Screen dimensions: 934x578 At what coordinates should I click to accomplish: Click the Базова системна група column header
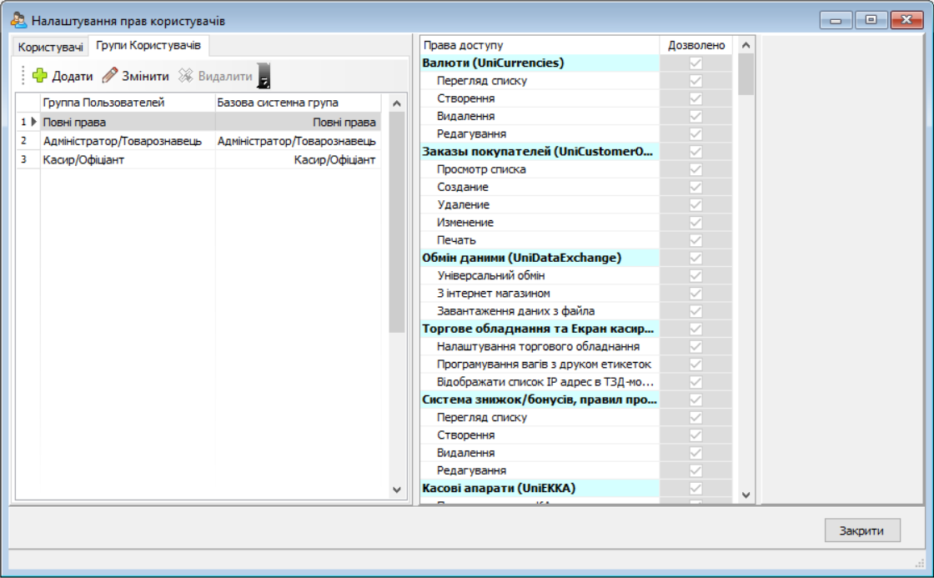pyautogui.click(x=298, y=103)
